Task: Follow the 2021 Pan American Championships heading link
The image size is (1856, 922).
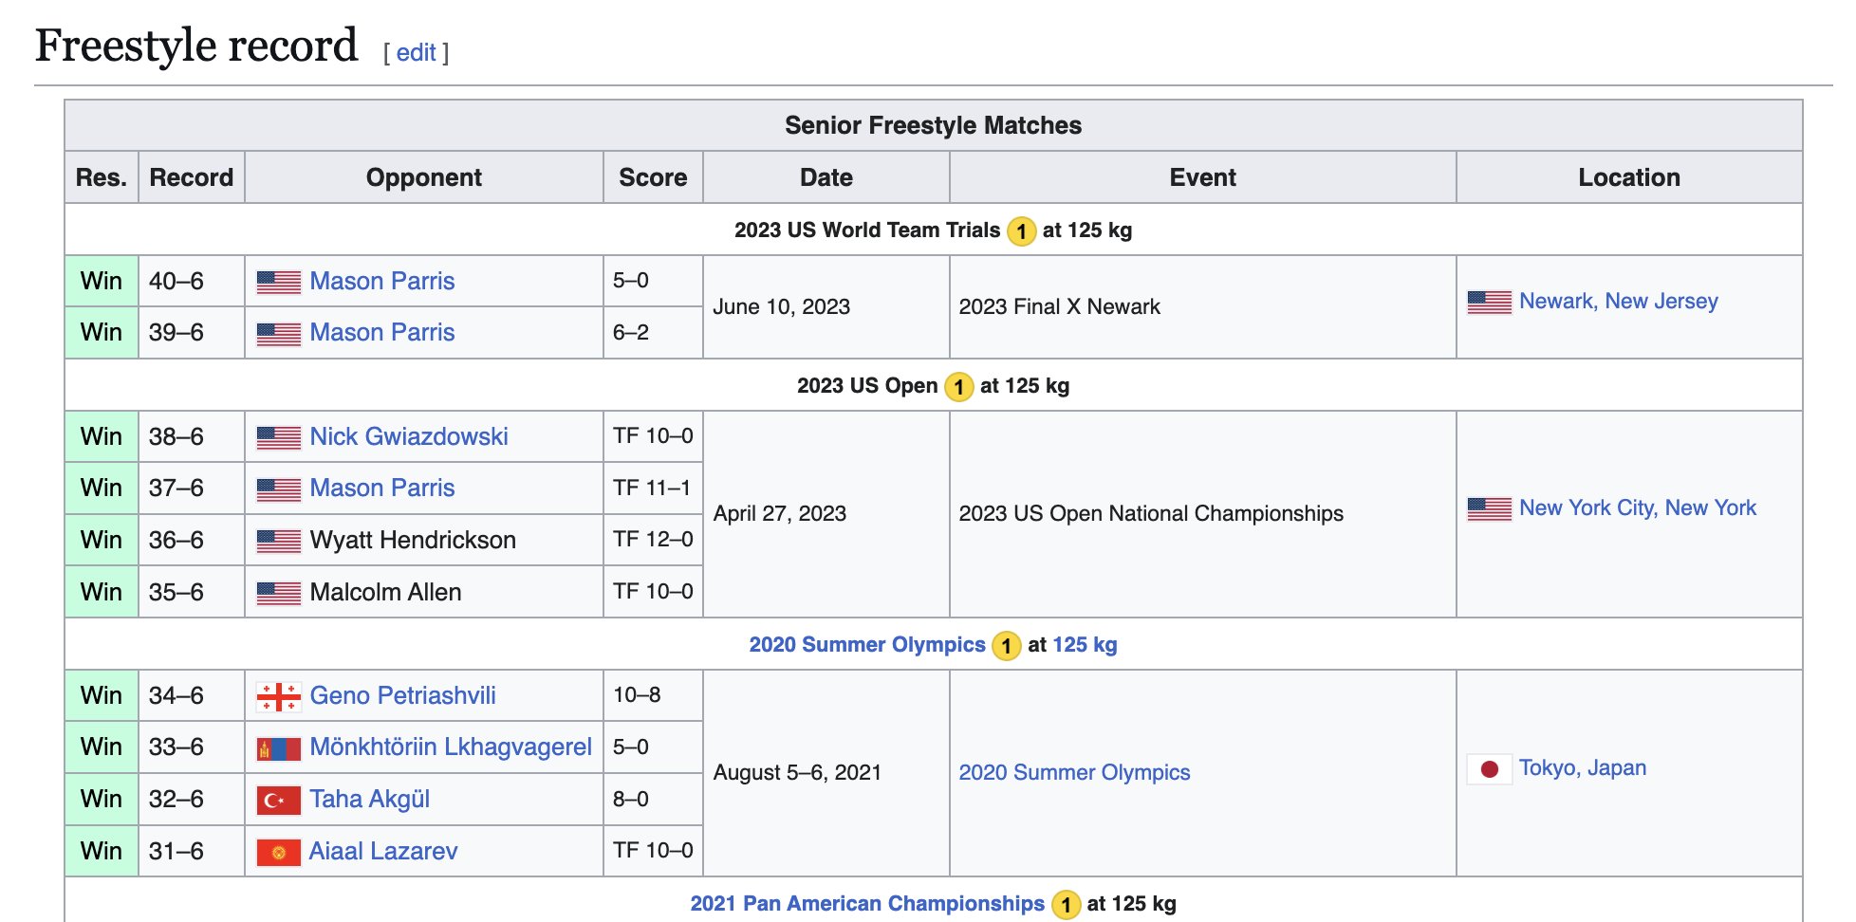Action: 866,903
